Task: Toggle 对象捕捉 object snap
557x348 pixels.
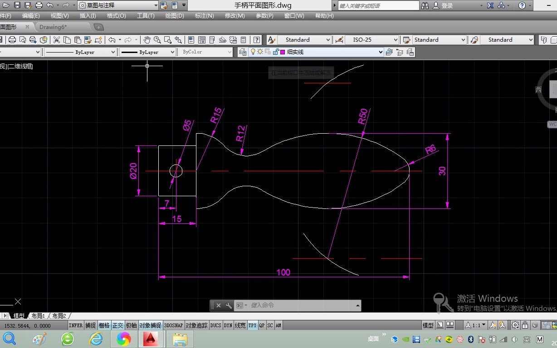Action: coord(150,325)
